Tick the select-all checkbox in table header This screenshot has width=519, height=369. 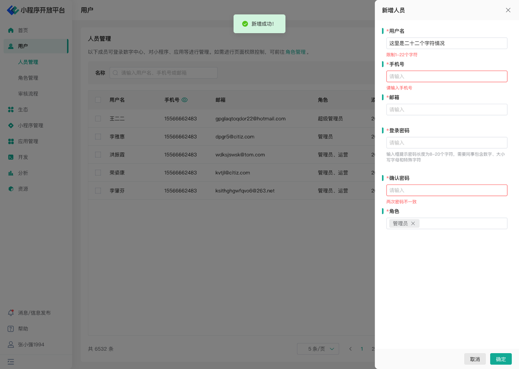98,100
